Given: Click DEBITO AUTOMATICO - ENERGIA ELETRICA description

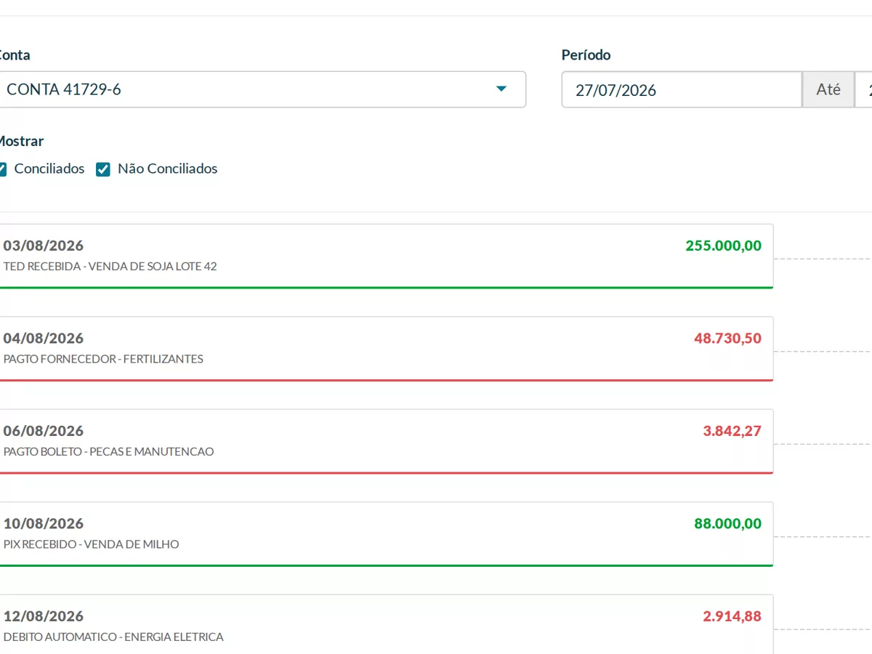Looking at the screenshot, I should pyautogui.click(x=113, y=637).
